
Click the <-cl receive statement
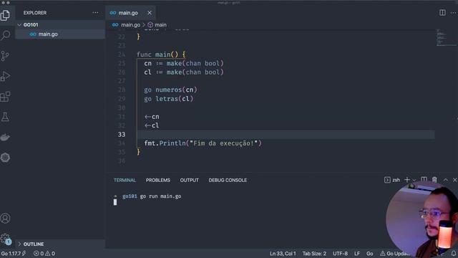click(152, 125)
